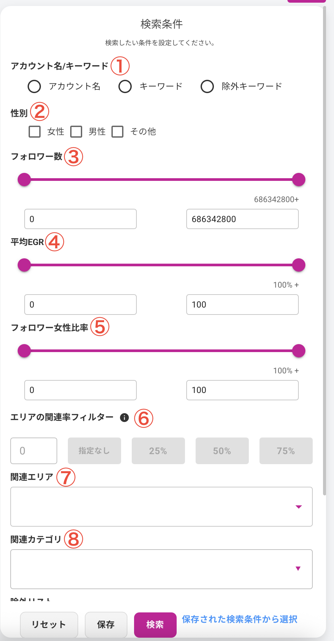Click the 平均EGR minimum value field
The height and width of the screenshot is (641, 334).
click(81, 305)
